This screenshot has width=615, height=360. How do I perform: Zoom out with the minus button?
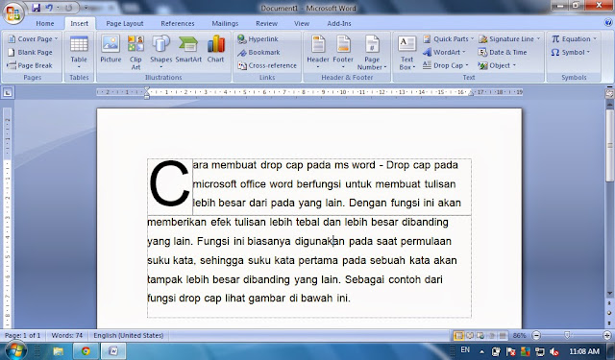(536, 336)
